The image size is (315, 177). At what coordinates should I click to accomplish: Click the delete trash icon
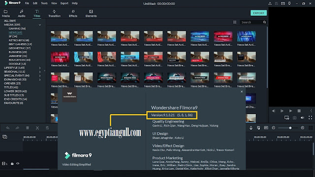pos(28,128)
